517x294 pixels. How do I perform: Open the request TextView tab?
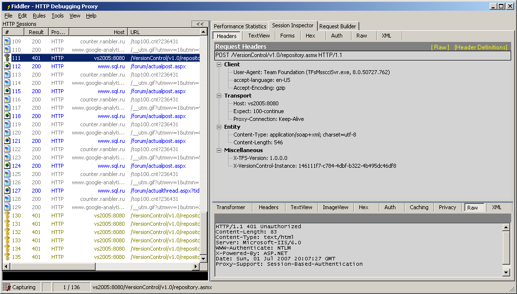pyautogui.click(x=259, y=36)
